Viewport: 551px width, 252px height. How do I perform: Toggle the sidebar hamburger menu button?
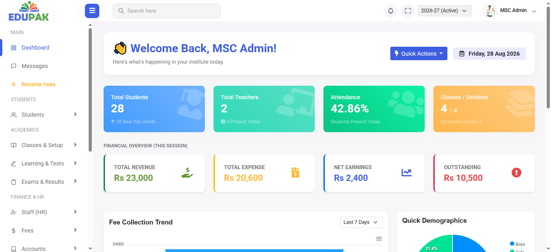coord(92,11)
